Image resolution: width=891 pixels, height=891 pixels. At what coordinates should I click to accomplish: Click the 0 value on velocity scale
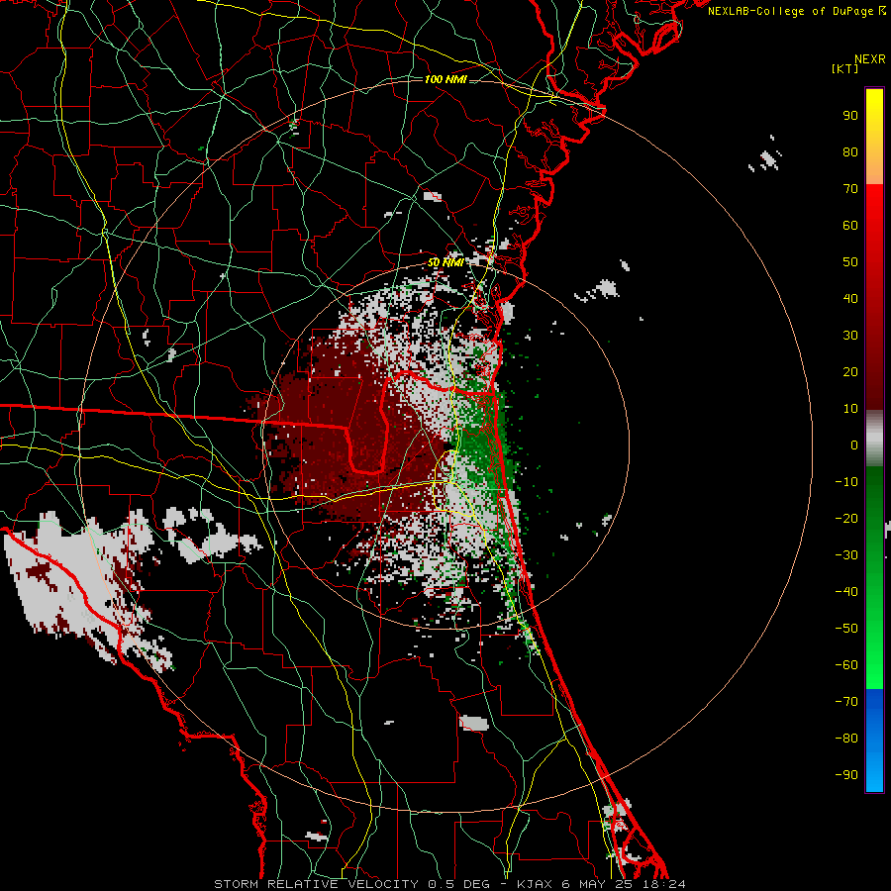point(854,445)
